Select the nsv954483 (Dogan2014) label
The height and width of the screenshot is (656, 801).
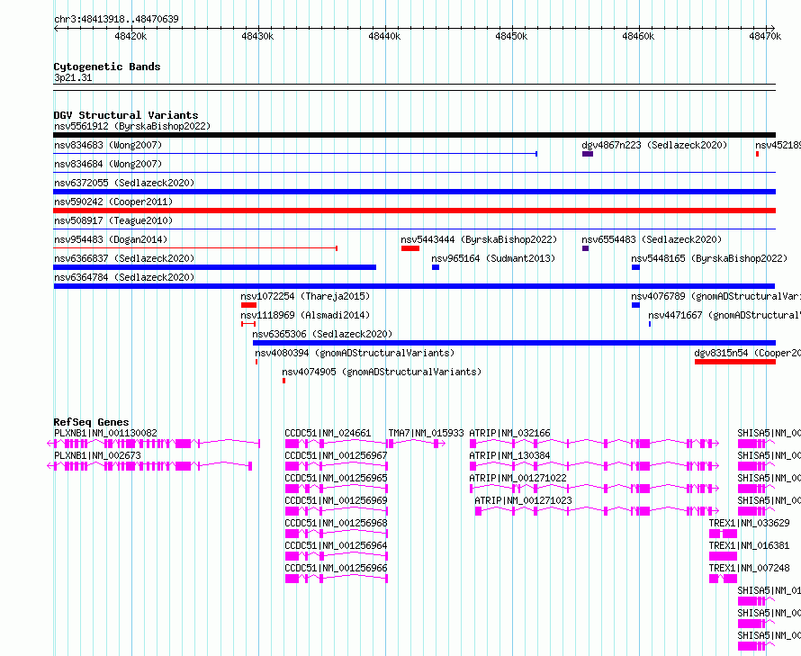111,239
